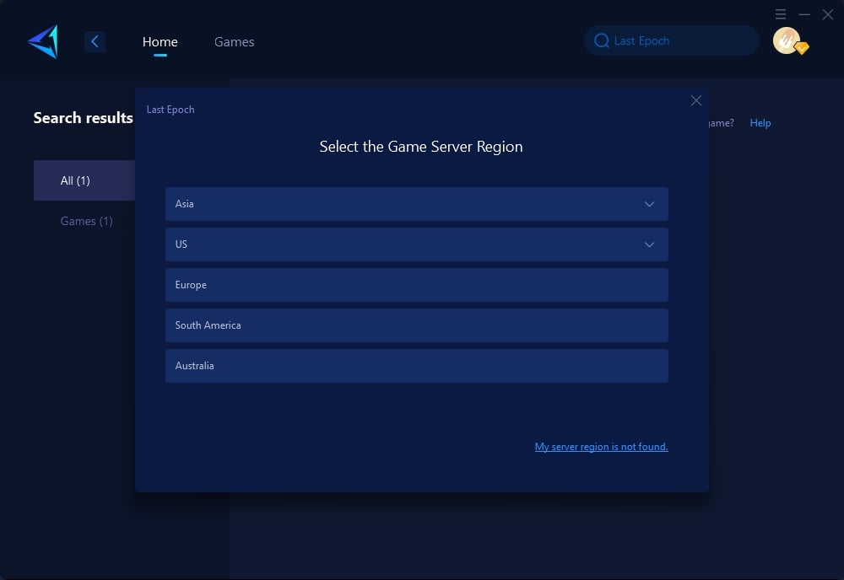Go back using the left arrow button

[x=95, y=41]
